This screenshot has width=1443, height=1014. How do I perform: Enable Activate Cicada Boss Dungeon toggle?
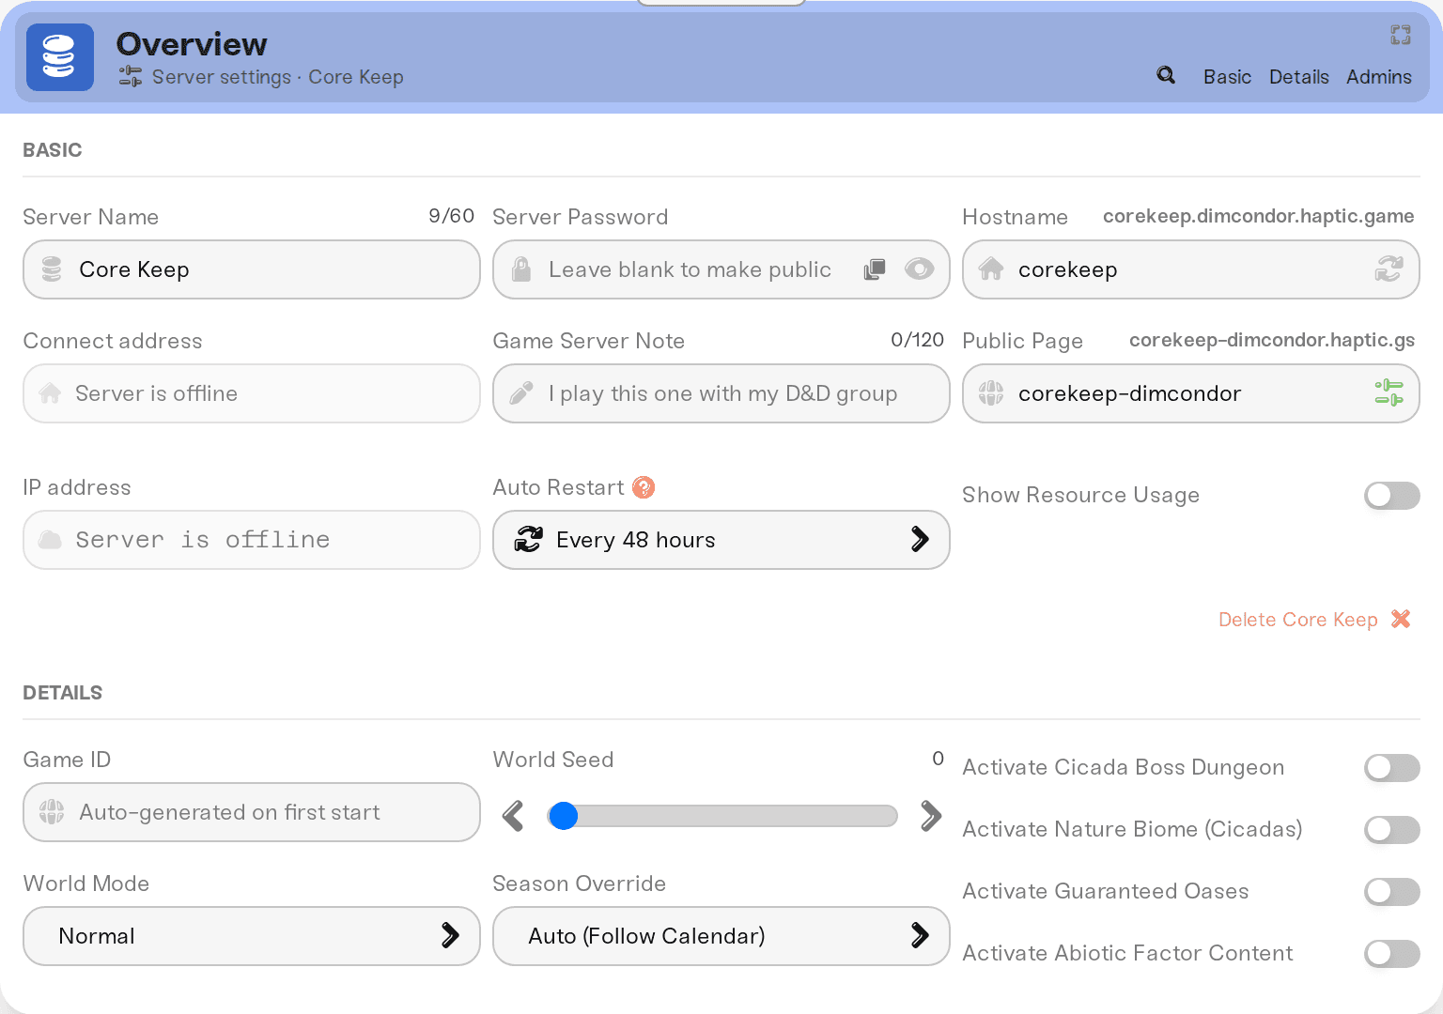1392,768
